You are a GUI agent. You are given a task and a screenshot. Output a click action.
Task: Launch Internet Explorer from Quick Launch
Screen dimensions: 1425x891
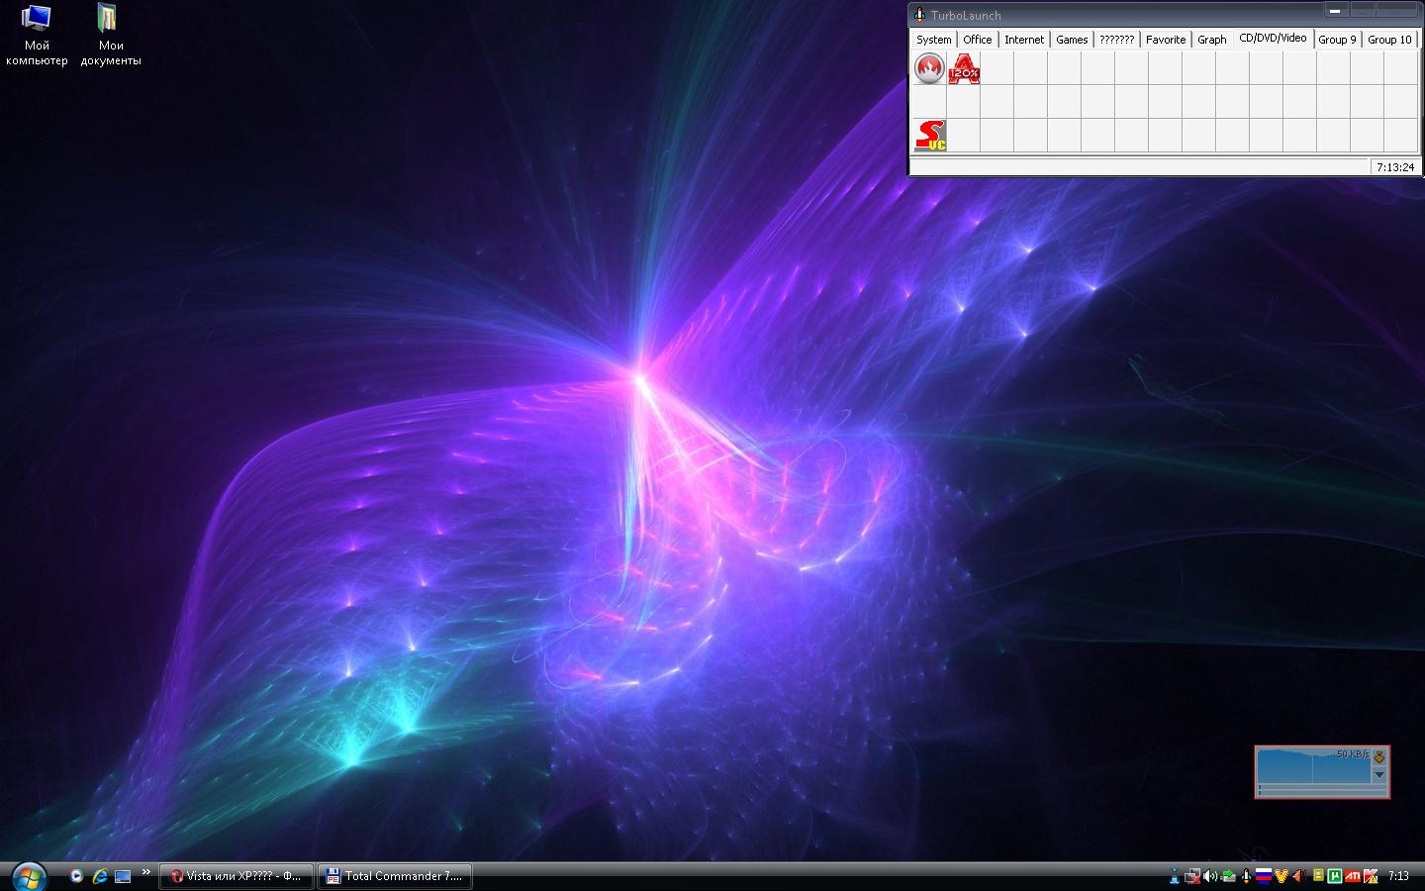(x=100, y=876)
